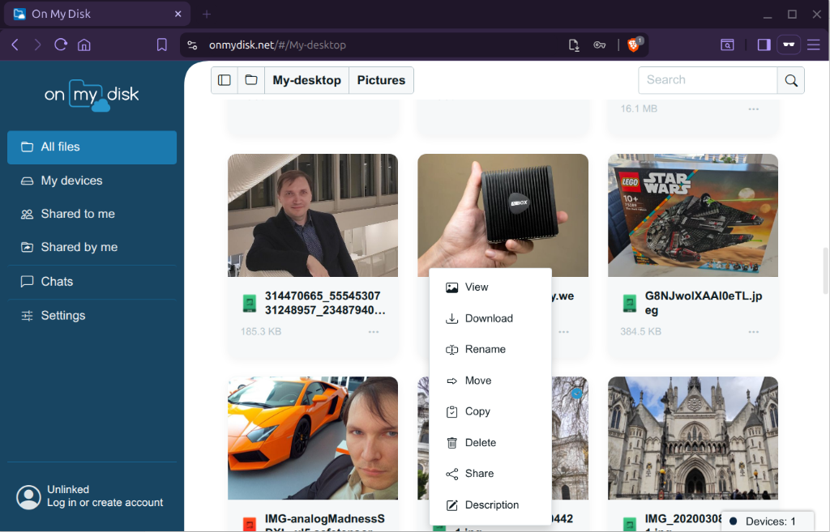This screenshot has width=830, height=532.
Task: Click Log in or create account
Action: [105, 502]
